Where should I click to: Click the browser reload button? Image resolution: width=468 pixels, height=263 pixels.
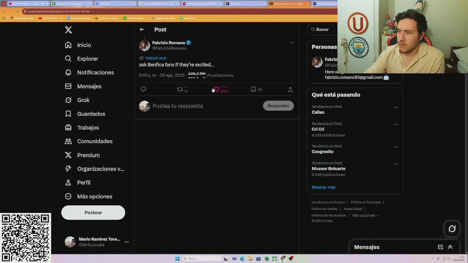(x=17, y=11)
